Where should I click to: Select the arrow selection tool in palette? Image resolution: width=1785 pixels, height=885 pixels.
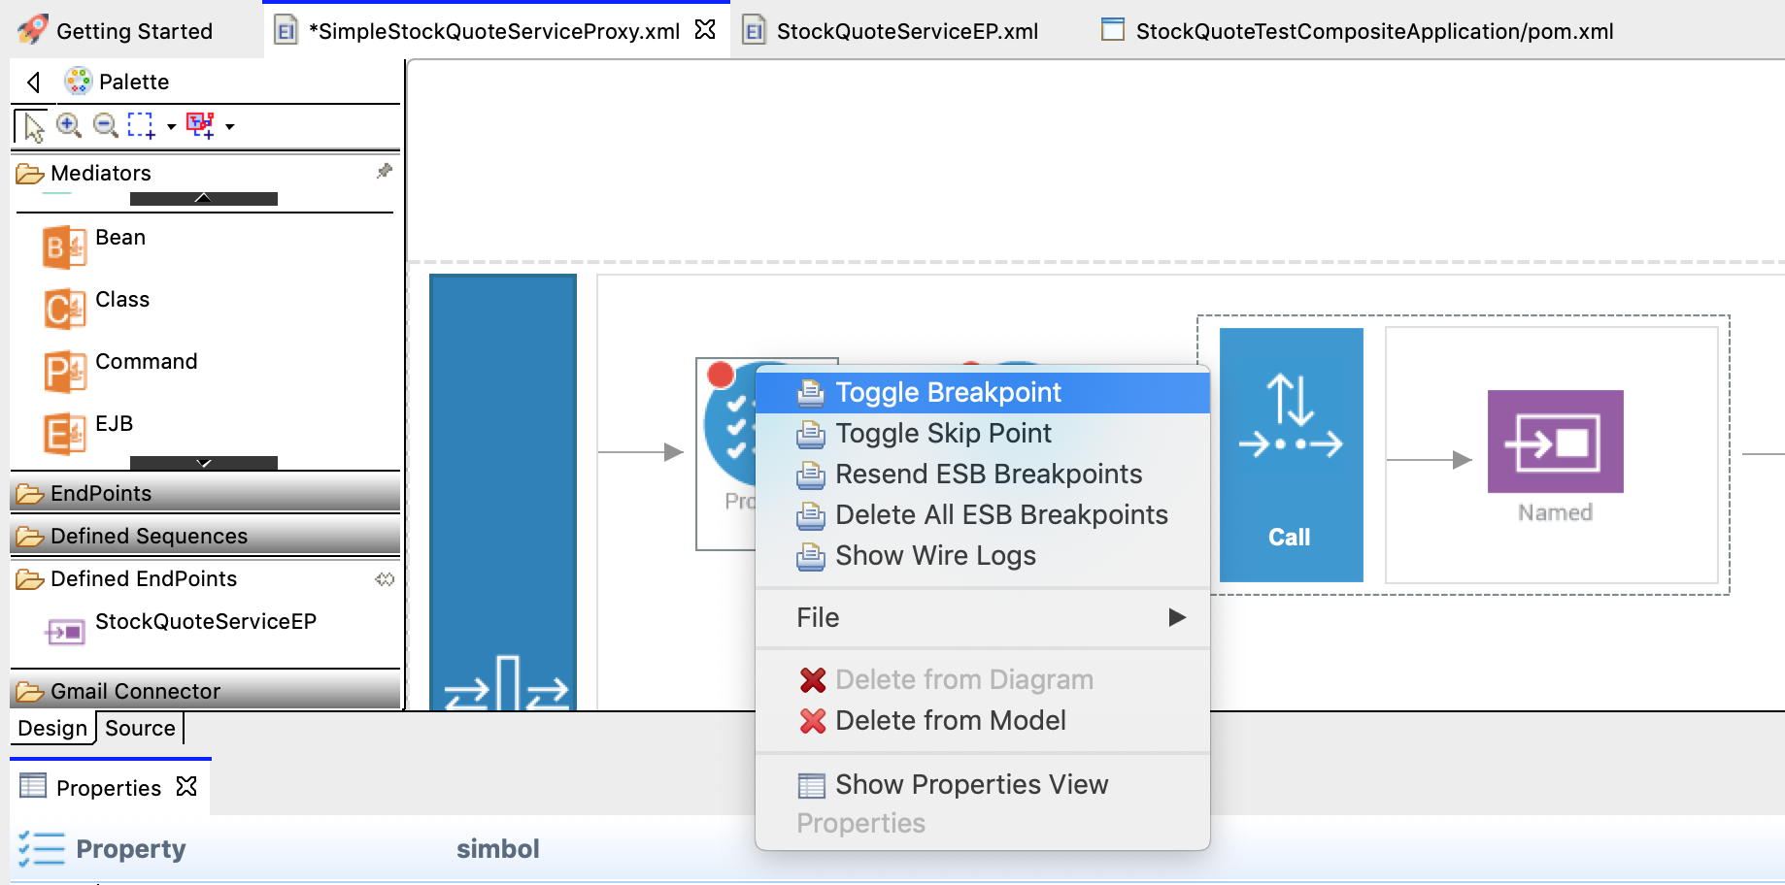pos(32,126)
